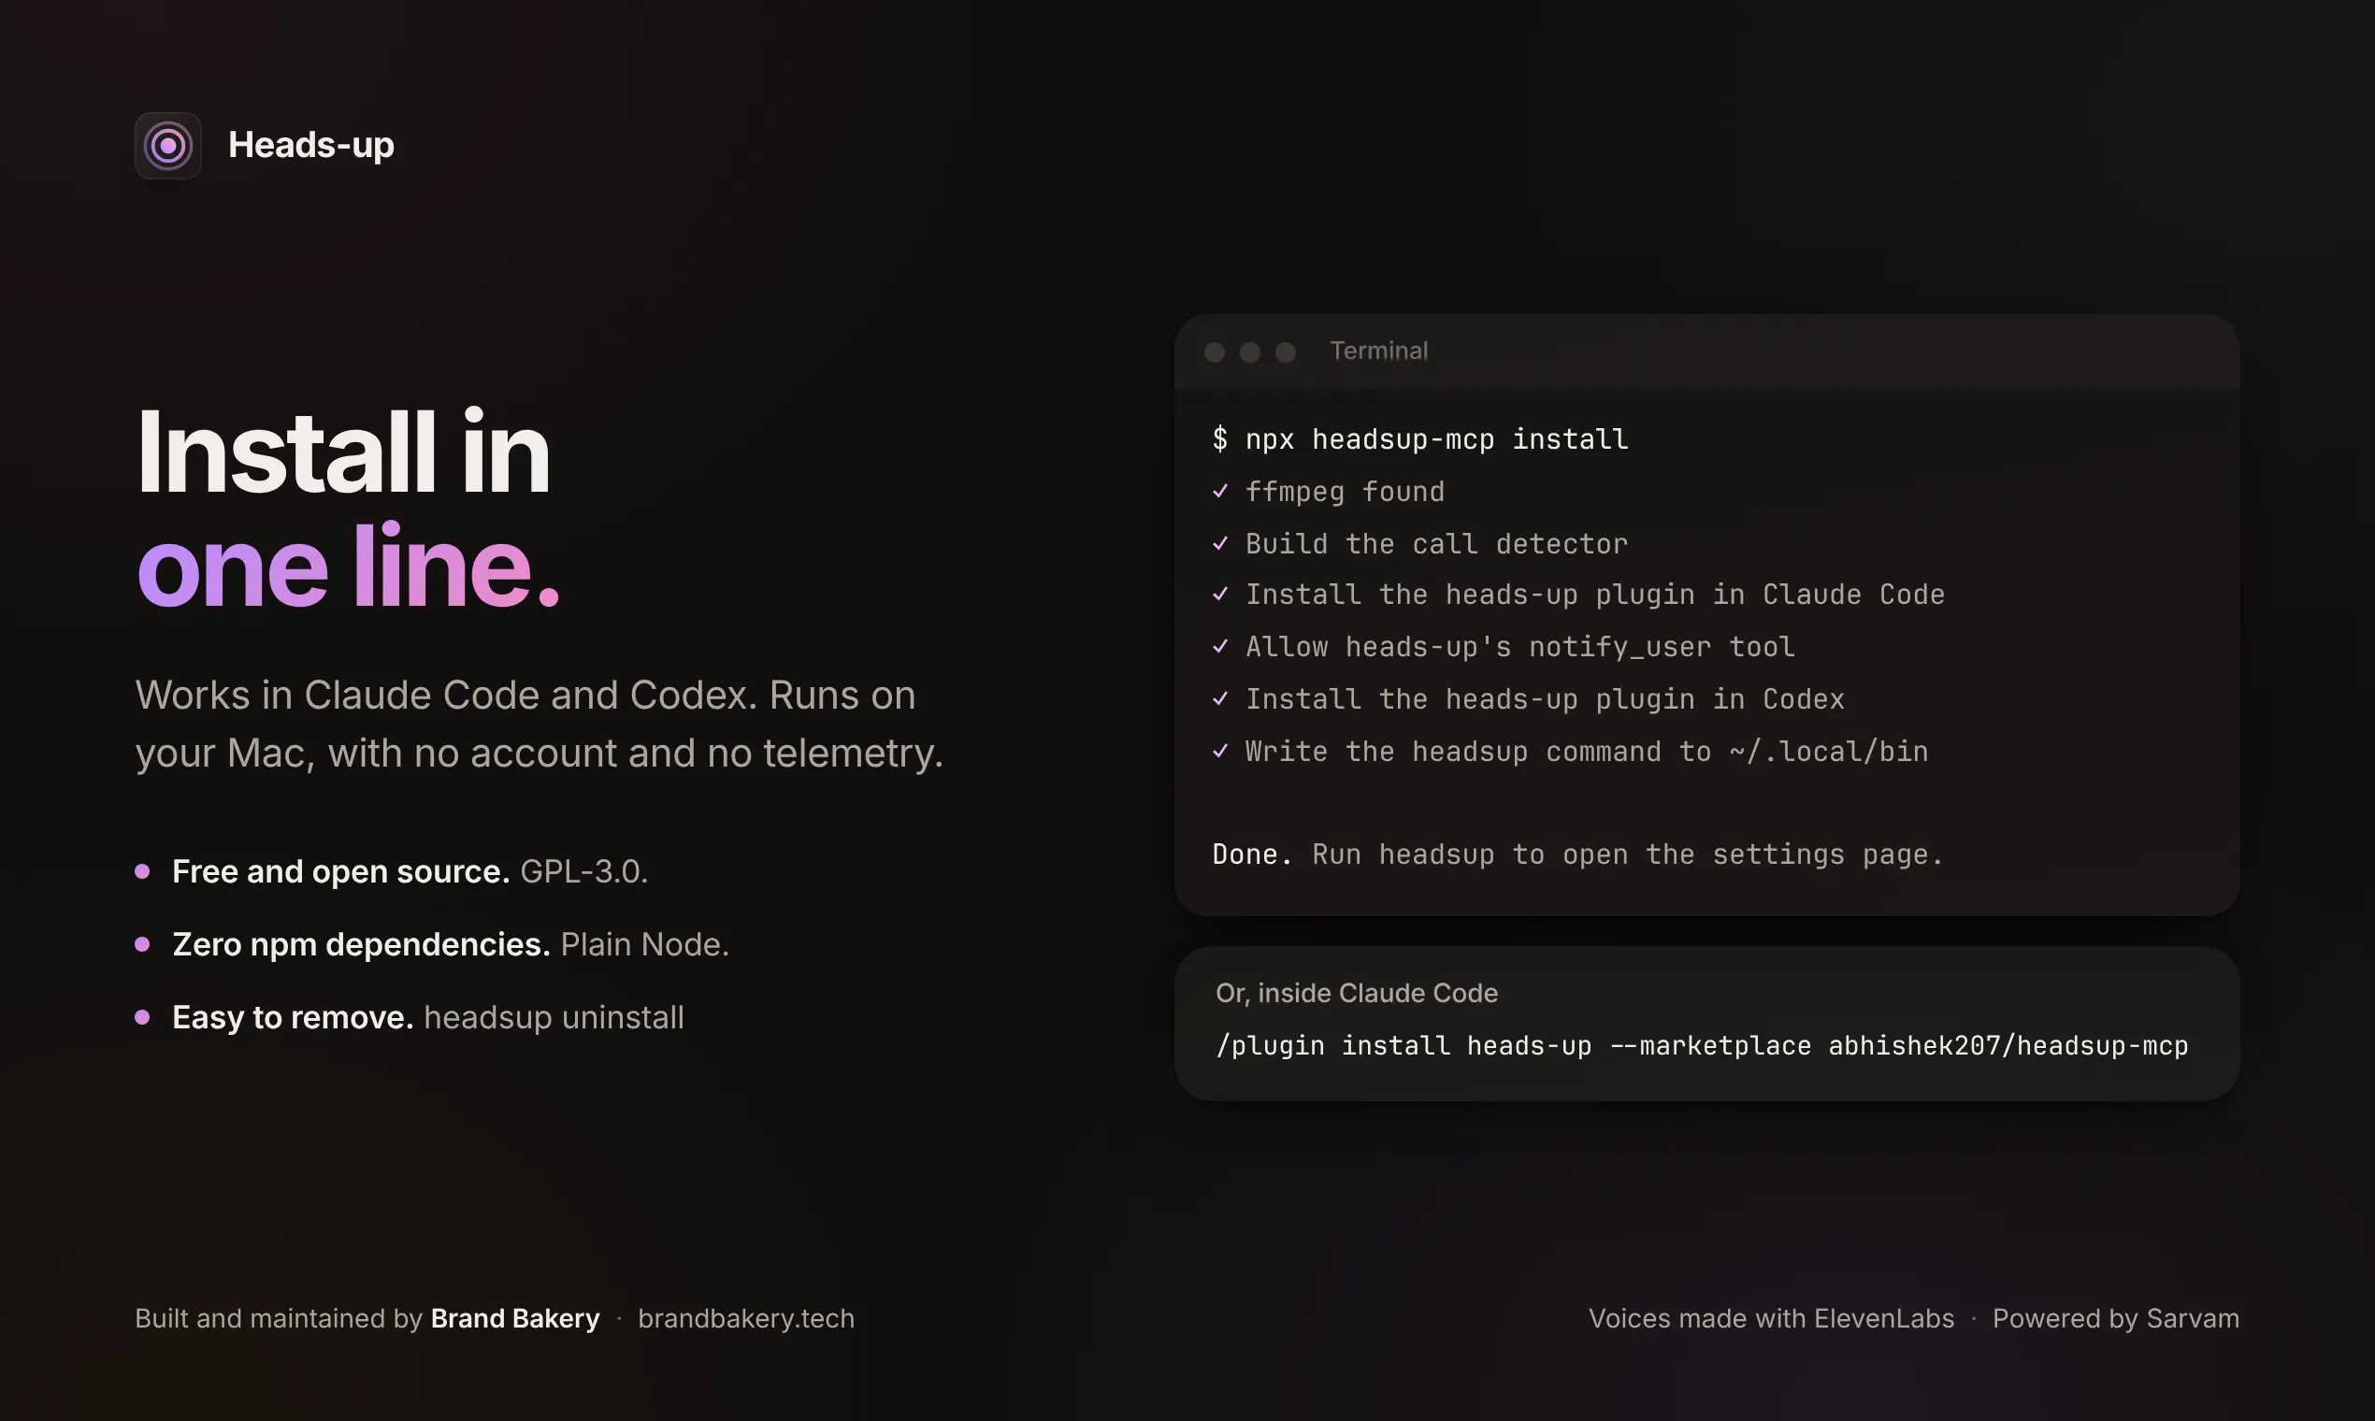This screenshot has height=1421, width=2375.
Task: Click 'Write the headsup command to ~/.local/bin'
Action: (1587, 751)
